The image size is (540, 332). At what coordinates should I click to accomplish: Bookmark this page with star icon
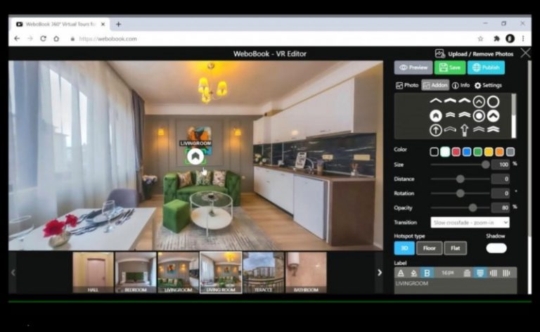pyautogui.click(x=480, y=39)
